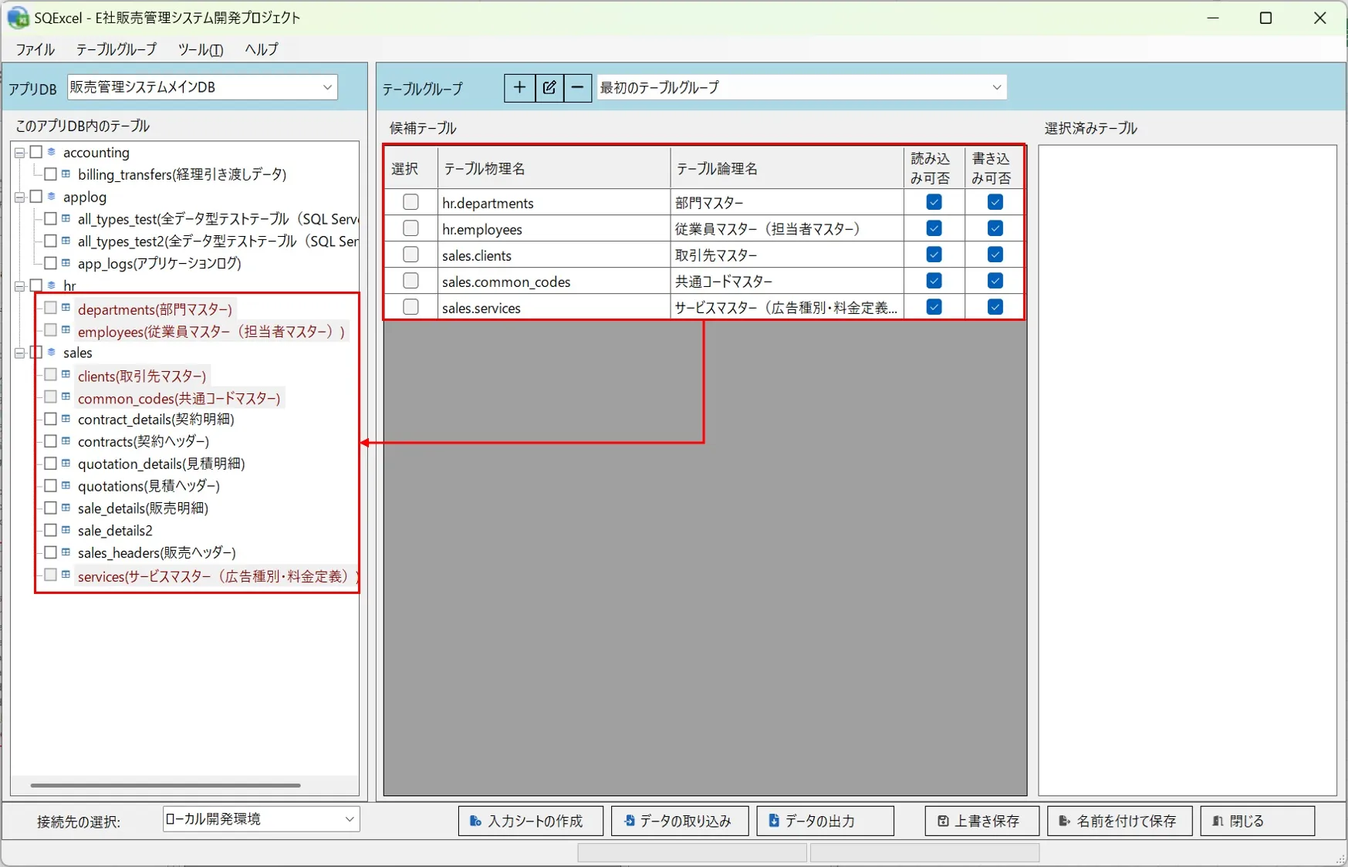Viewport: 1348px width, 867px height.
Task: Click the データの出力 button
Action: tap(826, 821)
